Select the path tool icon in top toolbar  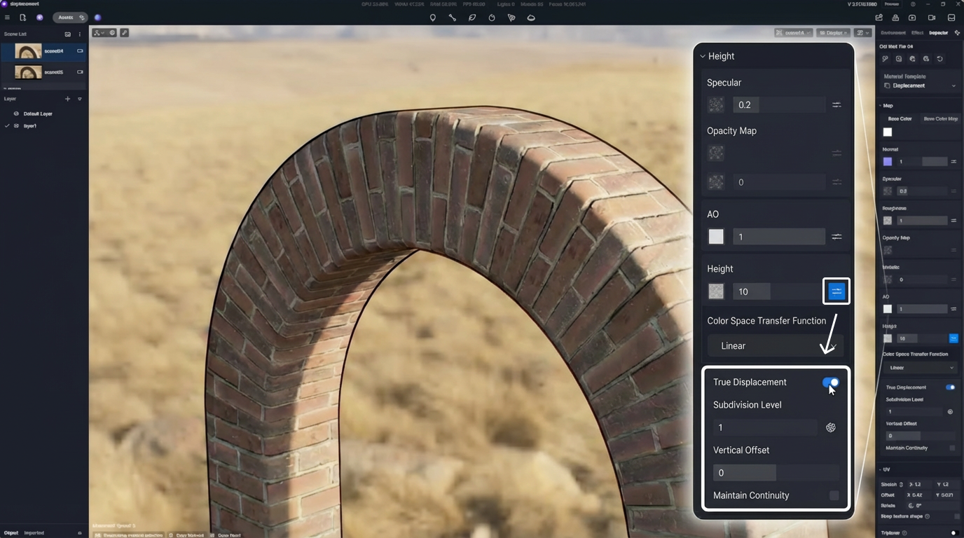click(453, 18)
